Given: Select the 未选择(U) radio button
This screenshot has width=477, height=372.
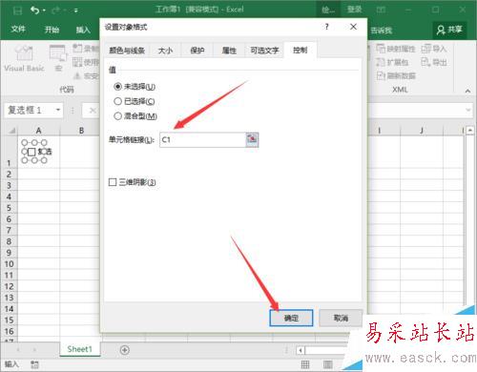Looking at the screenshot, I should tap(117, 86).
